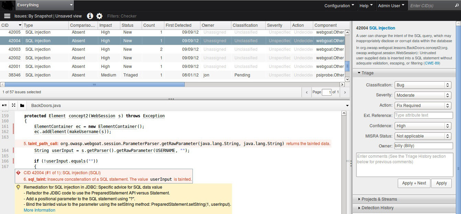461x214 pixels.
Task: Select issue row CID 42002
Action: [x=172, y=58]
